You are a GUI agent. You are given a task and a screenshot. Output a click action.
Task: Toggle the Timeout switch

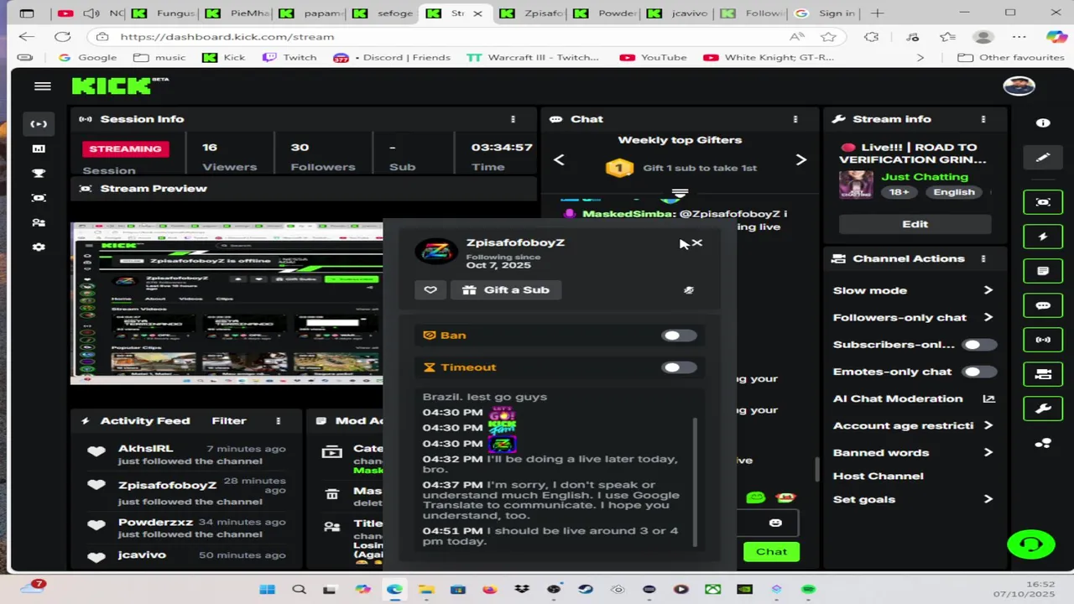[678, 367]
